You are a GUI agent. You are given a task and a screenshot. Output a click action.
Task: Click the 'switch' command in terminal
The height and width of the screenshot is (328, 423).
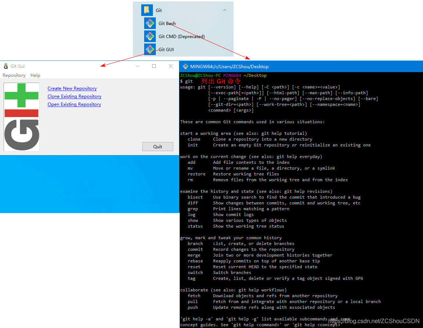(195, 273)
